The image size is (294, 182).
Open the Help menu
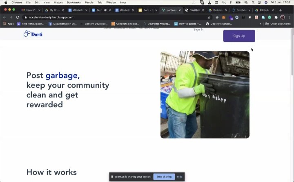coord(123,2)
